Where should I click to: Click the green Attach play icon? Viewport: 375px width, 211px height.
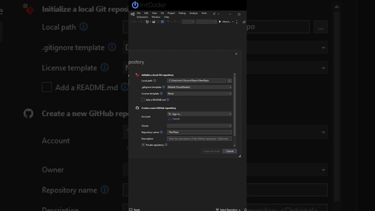tap(220, 22)
